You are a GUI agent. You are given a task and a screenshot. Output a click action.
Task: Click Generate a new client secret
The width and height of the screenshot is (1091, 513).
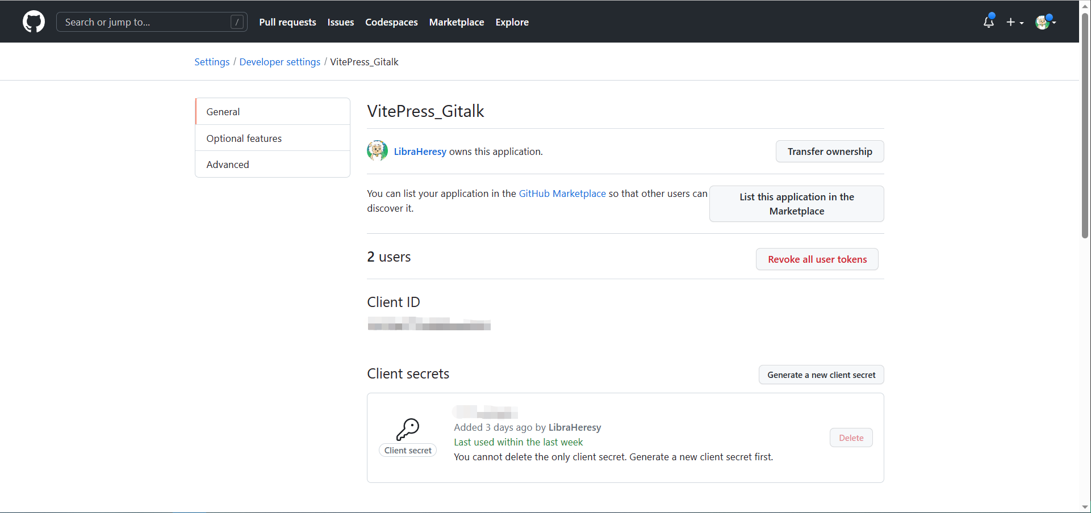(821, 375)
